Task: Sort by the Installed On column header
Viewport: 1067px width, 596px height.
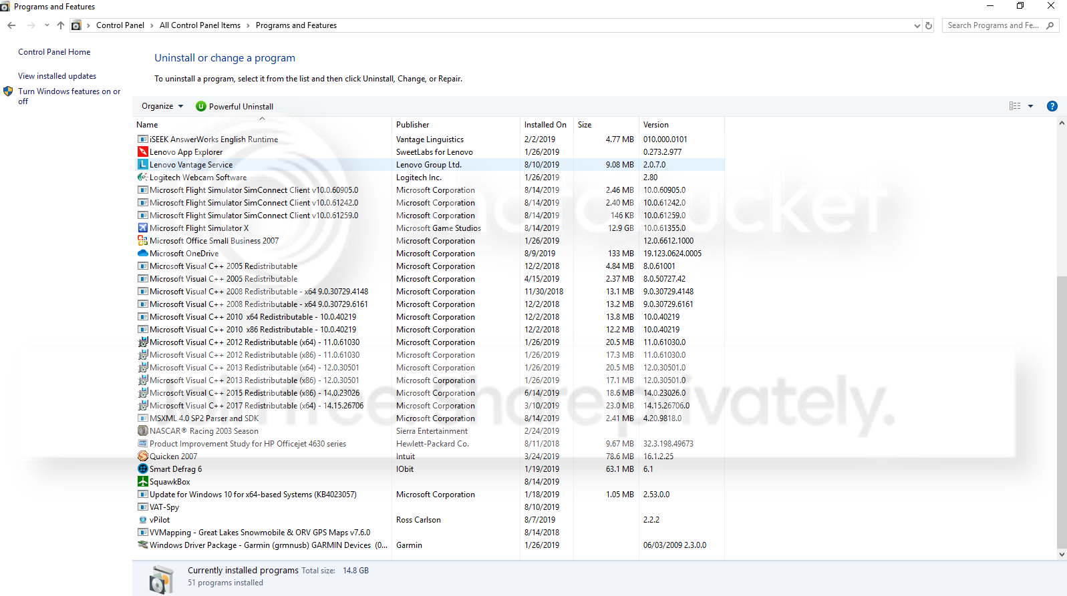Action: coord(547,125)
